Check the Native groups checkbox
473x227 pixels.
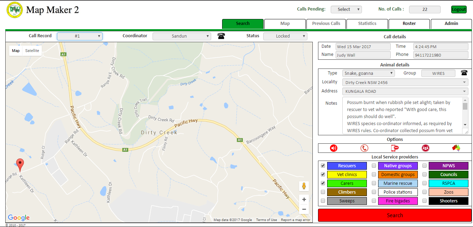click(x=374, y=166)
